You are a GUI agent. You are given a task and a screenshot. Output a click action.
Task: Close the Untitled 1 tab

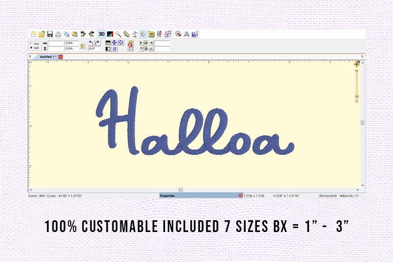[60, 57]
